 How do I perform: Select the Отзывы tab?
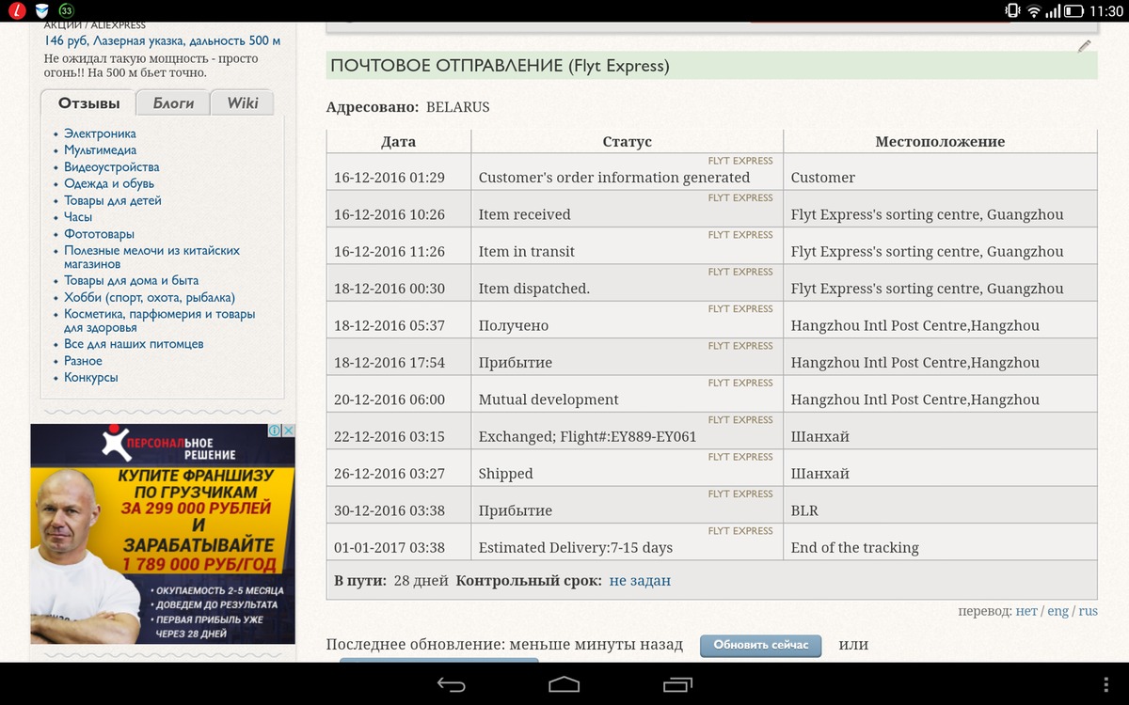[x=88, y=103]
